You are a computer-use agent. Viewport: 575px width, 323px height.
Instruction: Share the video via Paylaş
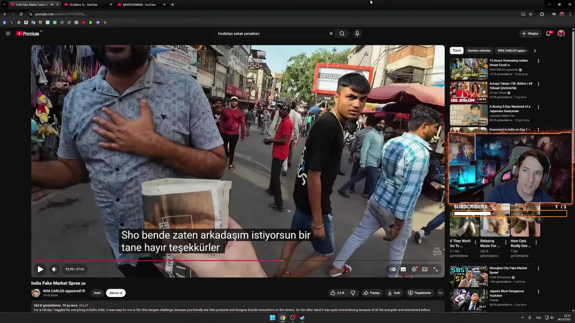[372, 293]
